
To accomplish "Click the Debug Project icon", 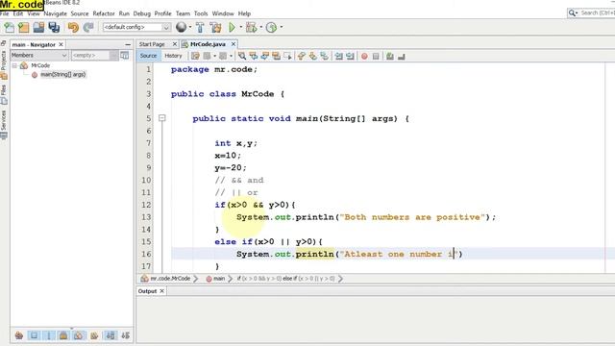I will (251, 27).
